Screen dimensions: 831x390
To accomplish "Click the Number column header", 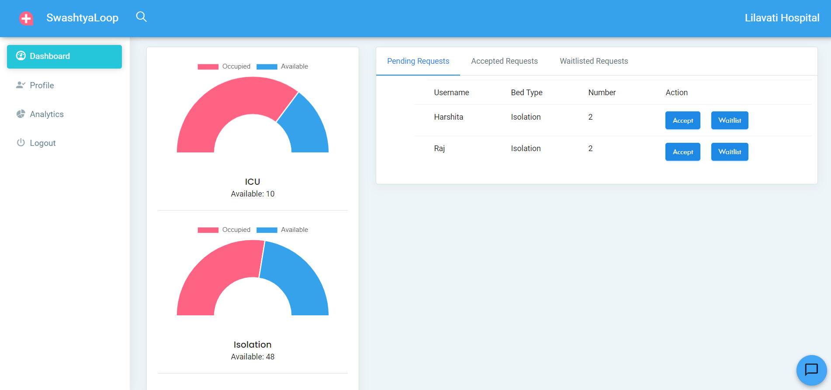I will 602,93.
